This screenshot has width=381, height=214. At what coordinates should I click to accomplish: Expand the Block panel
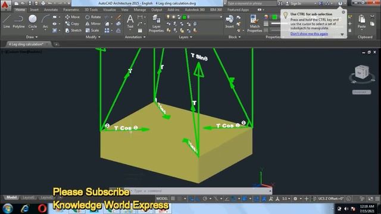[x=235, y=37]
